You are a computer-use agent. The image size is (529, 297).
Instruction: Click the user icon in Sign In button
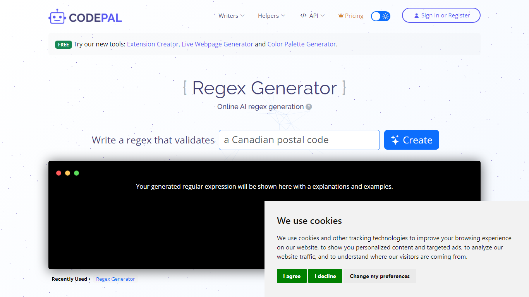416,15
